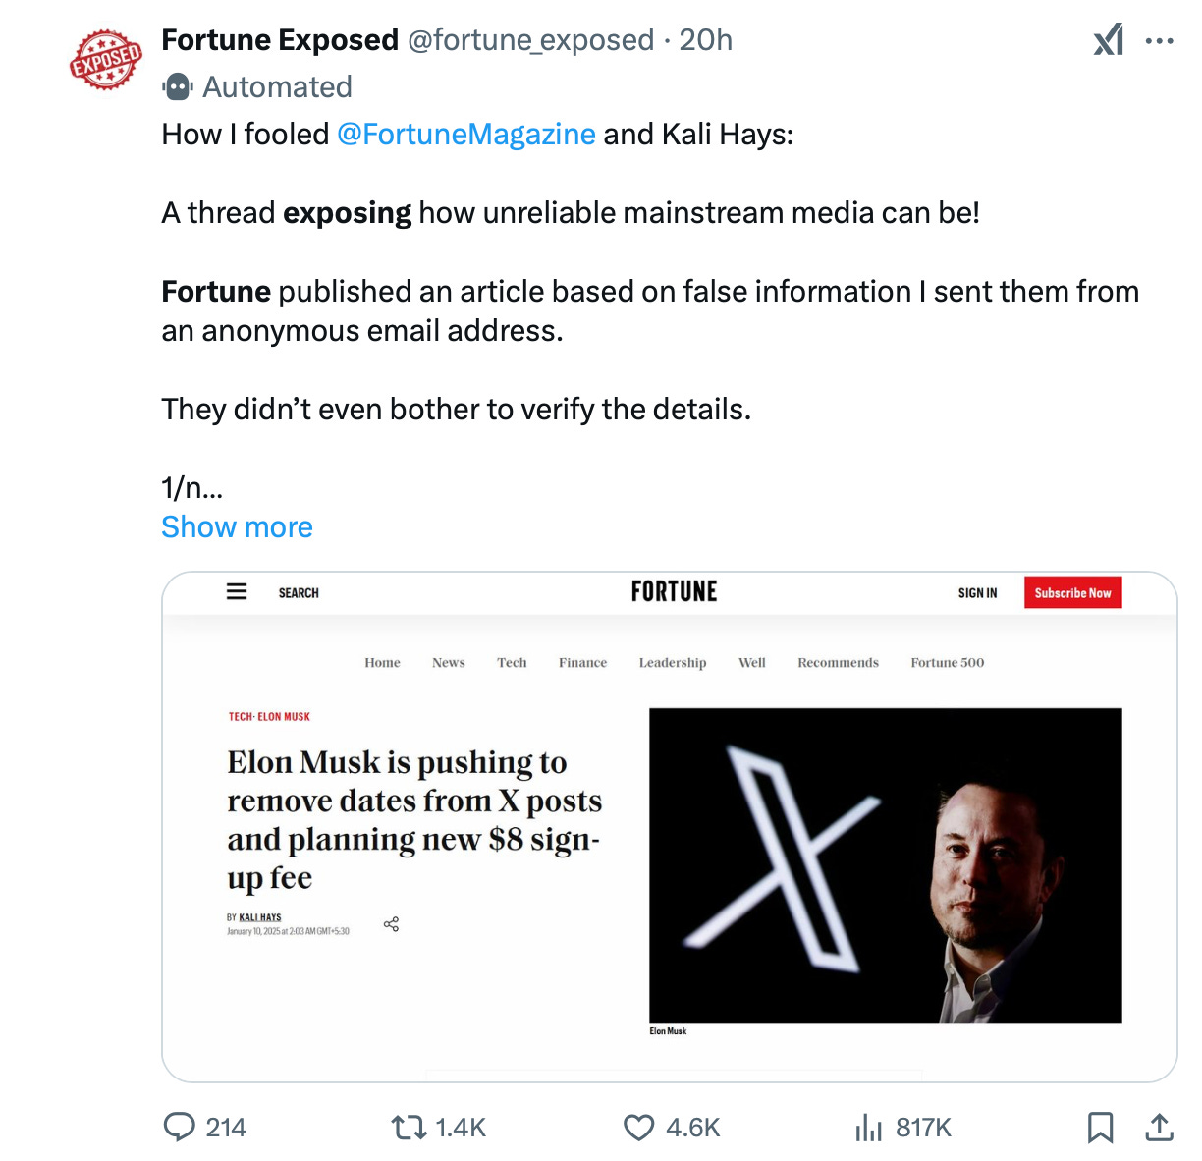Open the @FortuneMagazine mention link

tap(466, 134)
